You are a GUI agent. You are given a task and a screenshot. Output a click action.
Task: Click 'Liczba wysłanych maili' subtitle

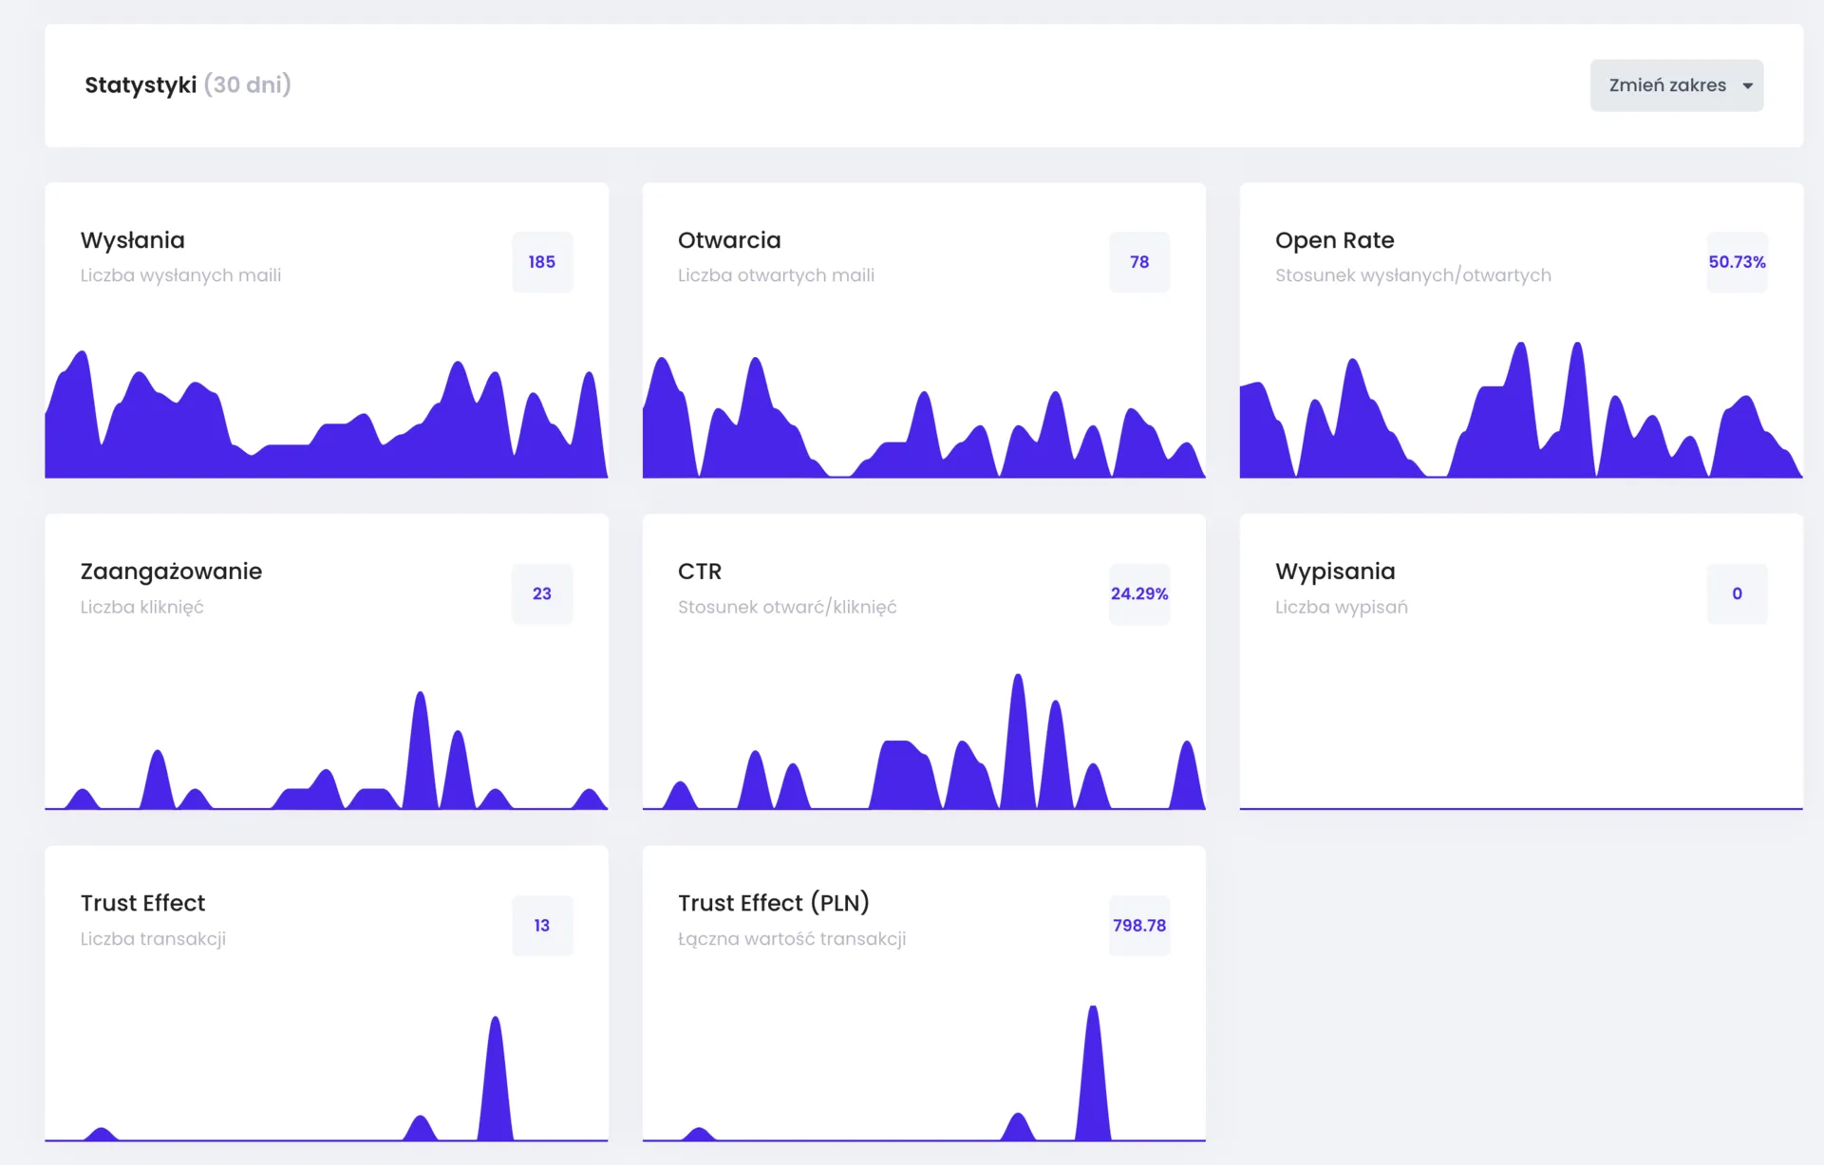(x=180, y=275)
